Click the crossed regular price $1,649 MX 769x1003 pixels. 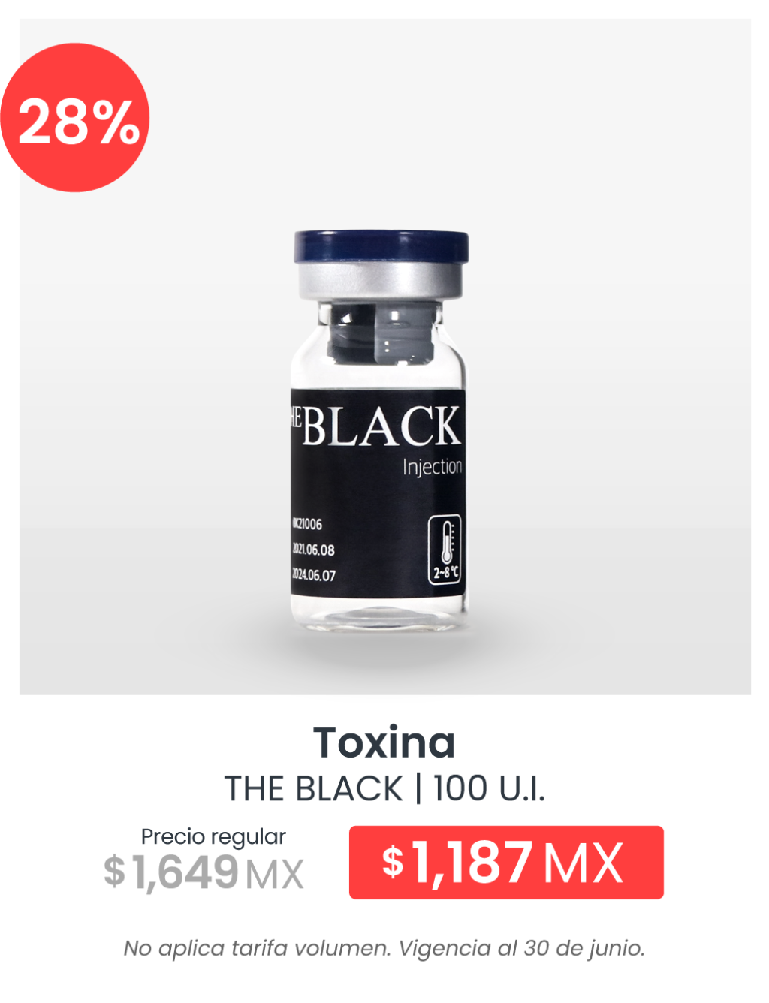point(204,872)
